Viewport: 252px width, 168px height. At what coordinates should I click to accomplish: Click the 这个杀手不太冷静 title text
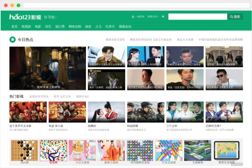click(x=20, y=126)
